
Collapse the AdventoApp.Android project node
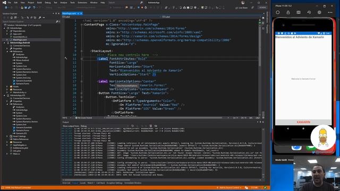pyautogui.click(x=4, y=43)
